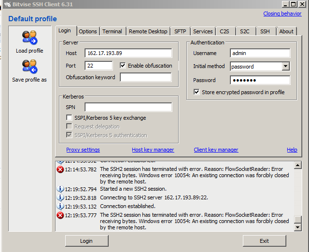The width and height of the screenshot is (309, 252).
Task: Click error icon beside 12:14:53.782 log entry
Action: (x=60, y=169)
